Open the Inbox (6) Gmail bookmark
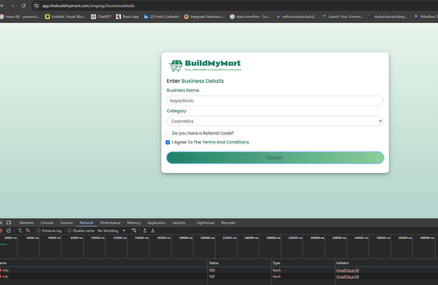This screenshot has width=438, height=285. tap(20, 17)
